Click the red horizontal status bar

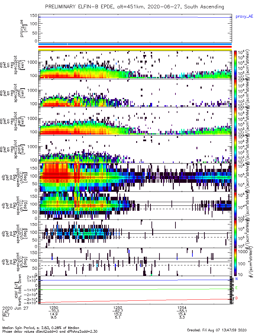[x=135, y=47]
